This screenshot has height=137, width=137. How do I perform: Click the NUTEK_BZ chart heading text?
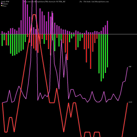point(61,2)
